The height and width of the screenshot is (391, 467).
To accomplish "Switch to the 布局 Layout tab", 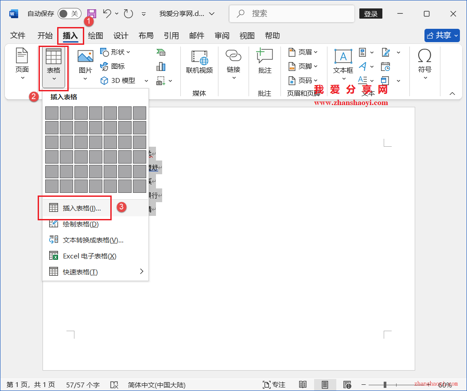I will pos(146,35).
